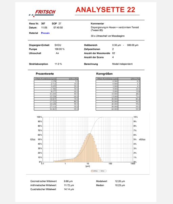Select cell 27.114 in Prozentwerte table
The height and width of the screenshot is (204, 173).
(45, 106)
